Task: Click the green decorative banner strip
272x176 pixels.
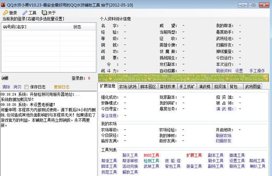Action: click(x=183, y=77)
